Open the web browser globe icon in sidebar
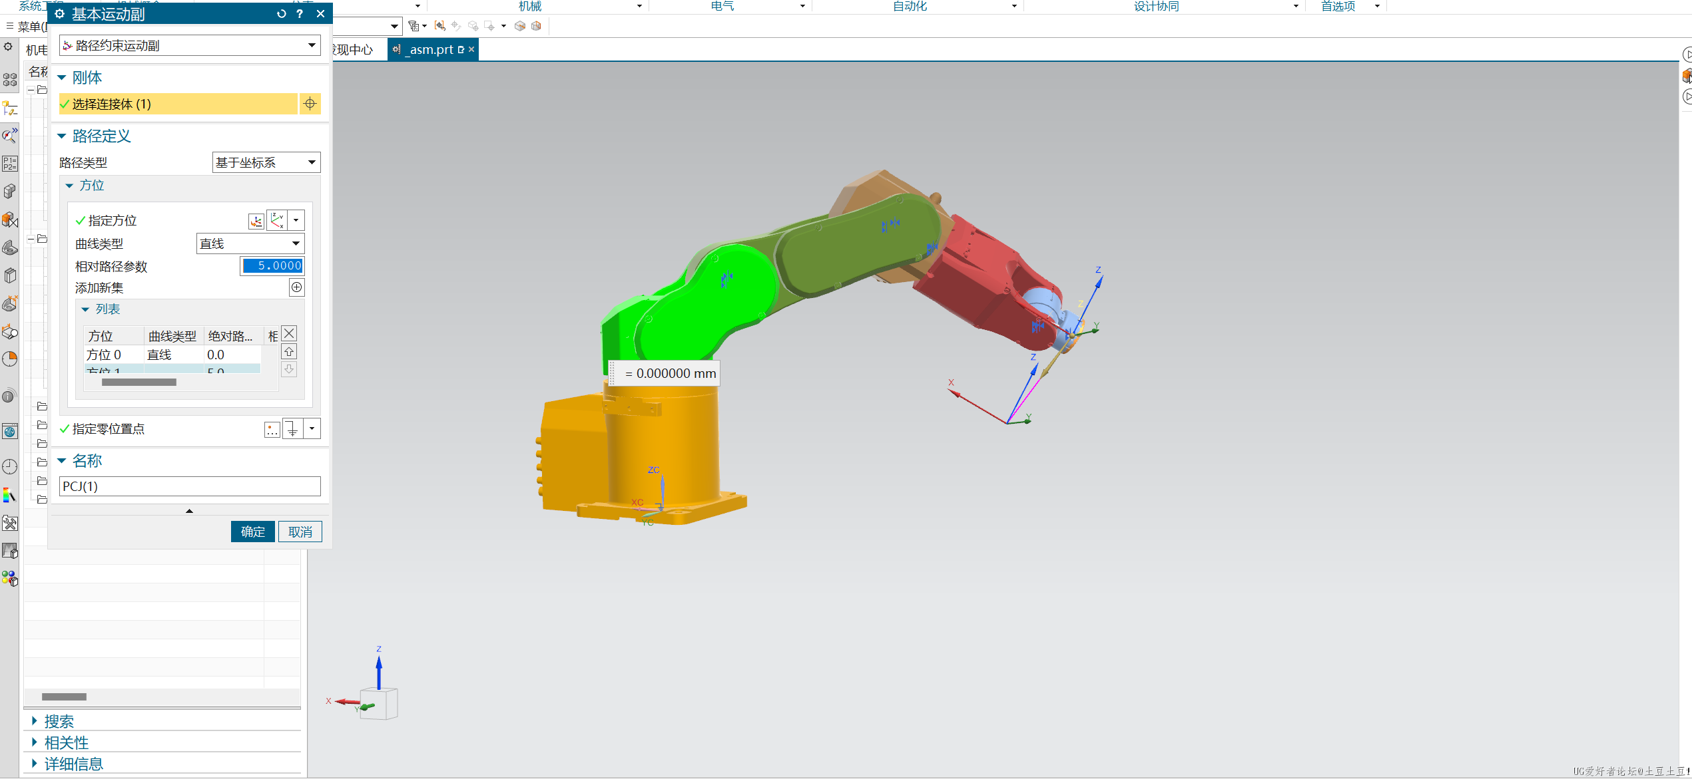The image size is (1692, 779). tap(10, 432)
